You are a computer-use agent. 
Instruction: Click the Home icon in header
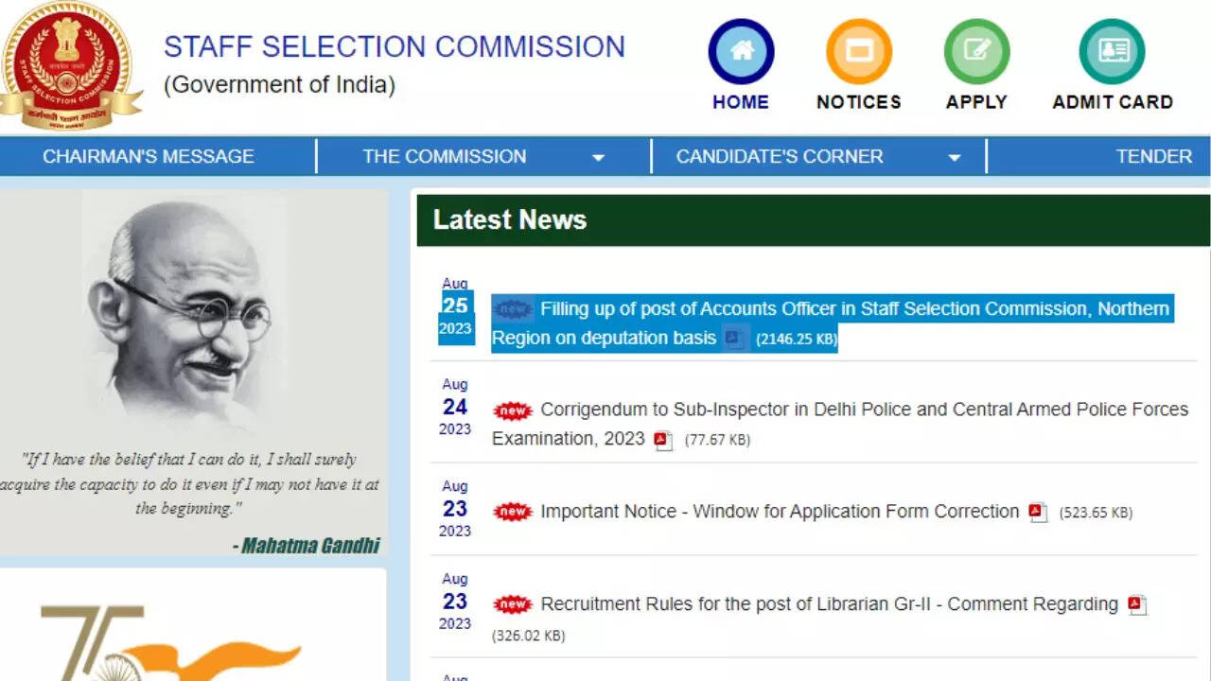click(741, 52)
